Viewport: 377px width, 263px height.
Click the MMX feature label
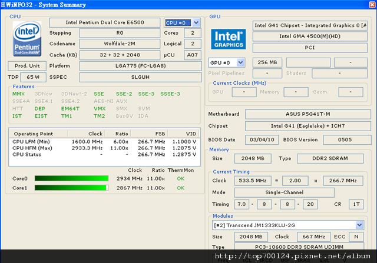pyautogui.click(x=18, y=94)
